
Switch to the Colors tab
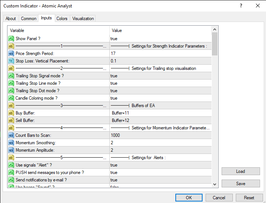pos(62,19)
